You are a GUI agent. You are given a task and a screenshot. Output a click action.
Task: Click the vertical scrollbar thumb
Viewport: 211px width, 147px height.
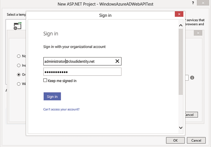[x=181, y=62]
